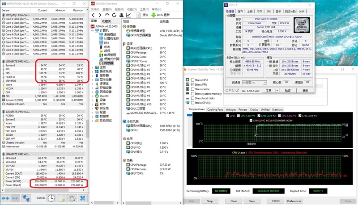
Task: Open the AIDA64 工具(T) menu
Action: point(144,9)
